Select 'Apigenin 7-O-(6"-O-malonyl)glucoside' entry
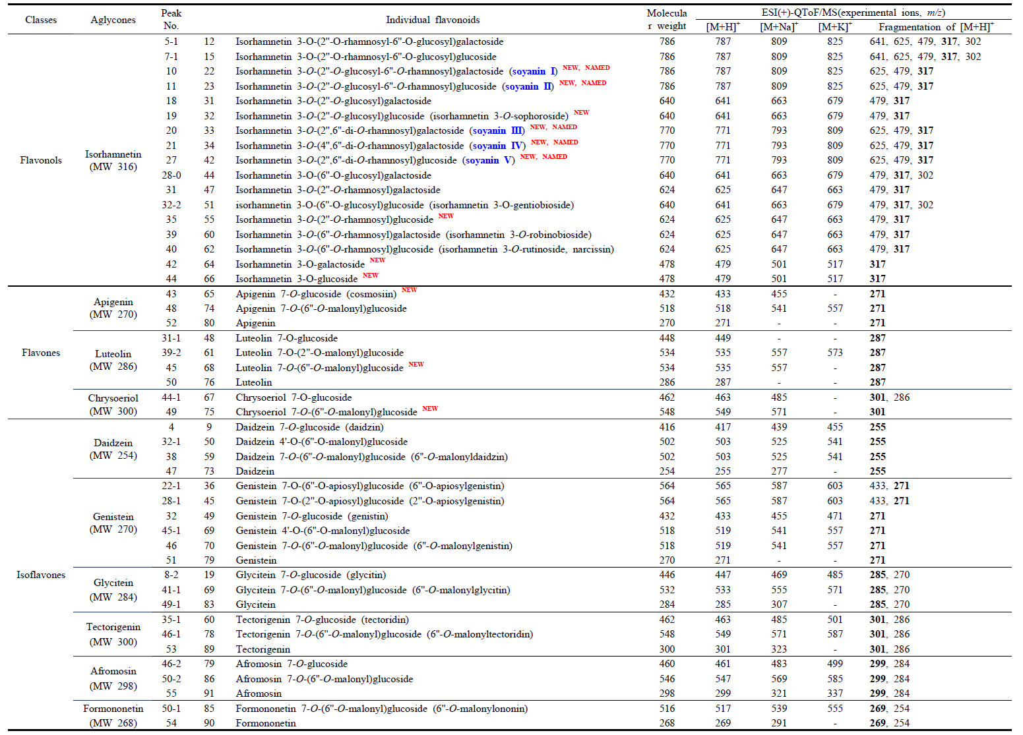This screenshot has height=735, width=1023. (x=321, y=309)
